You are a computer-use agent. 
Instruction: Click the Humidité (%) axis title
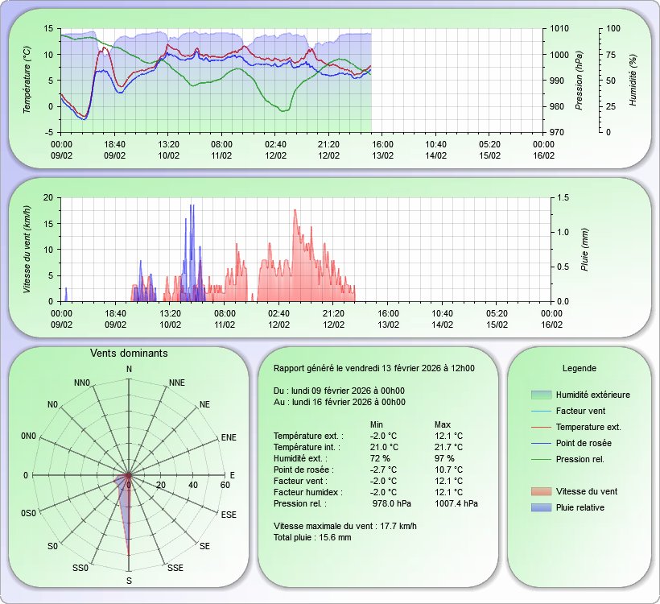(x=633, y=79)
